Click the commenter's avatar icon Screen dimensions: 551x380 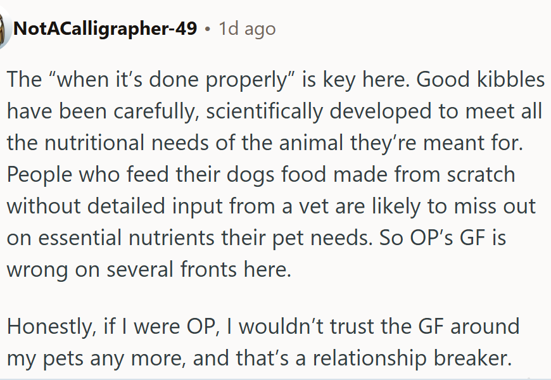pyautogui.click(x=4, y=29)
